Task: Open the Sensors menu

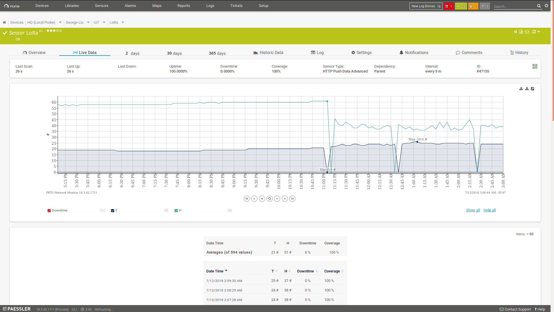Action: [102, 6]
